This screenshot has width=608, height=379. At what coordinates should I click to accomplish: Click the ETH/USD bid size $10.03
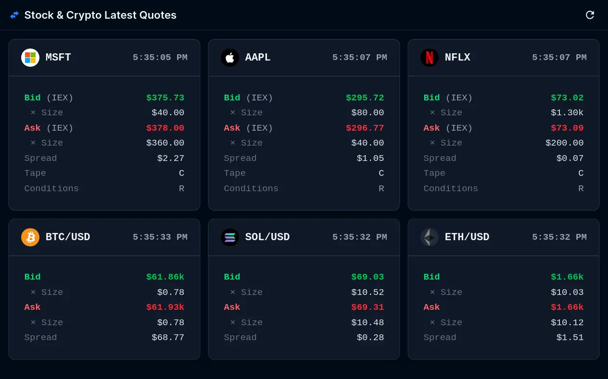coord(567,293)
